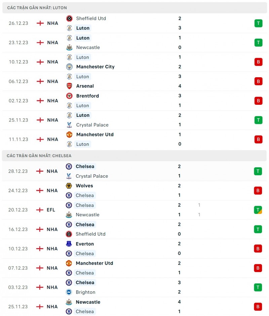Click the Arsenal club crest icon

[x=69, y=86]
